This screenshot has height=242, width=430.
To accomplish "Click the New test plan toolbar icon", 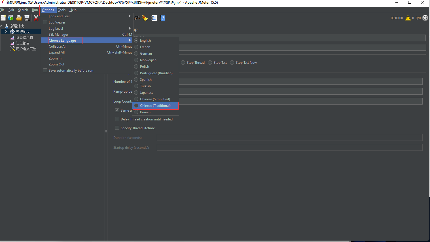I will point(3,18).
